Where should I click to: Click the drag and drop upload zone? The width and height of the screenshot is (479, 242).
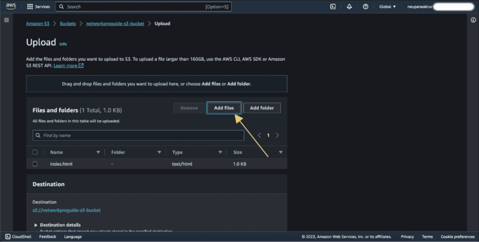click(x=157, y=84)
